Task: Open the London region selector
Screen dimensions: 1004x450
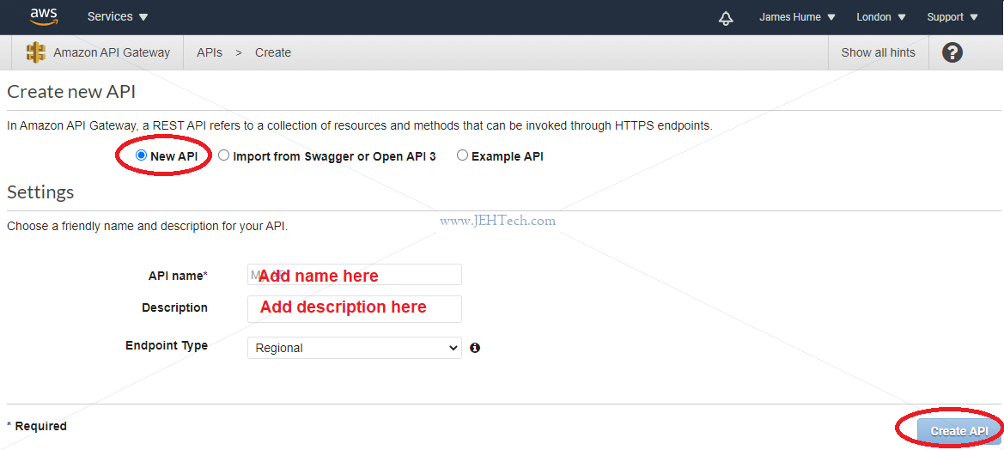Action: (x=881, y=17)
